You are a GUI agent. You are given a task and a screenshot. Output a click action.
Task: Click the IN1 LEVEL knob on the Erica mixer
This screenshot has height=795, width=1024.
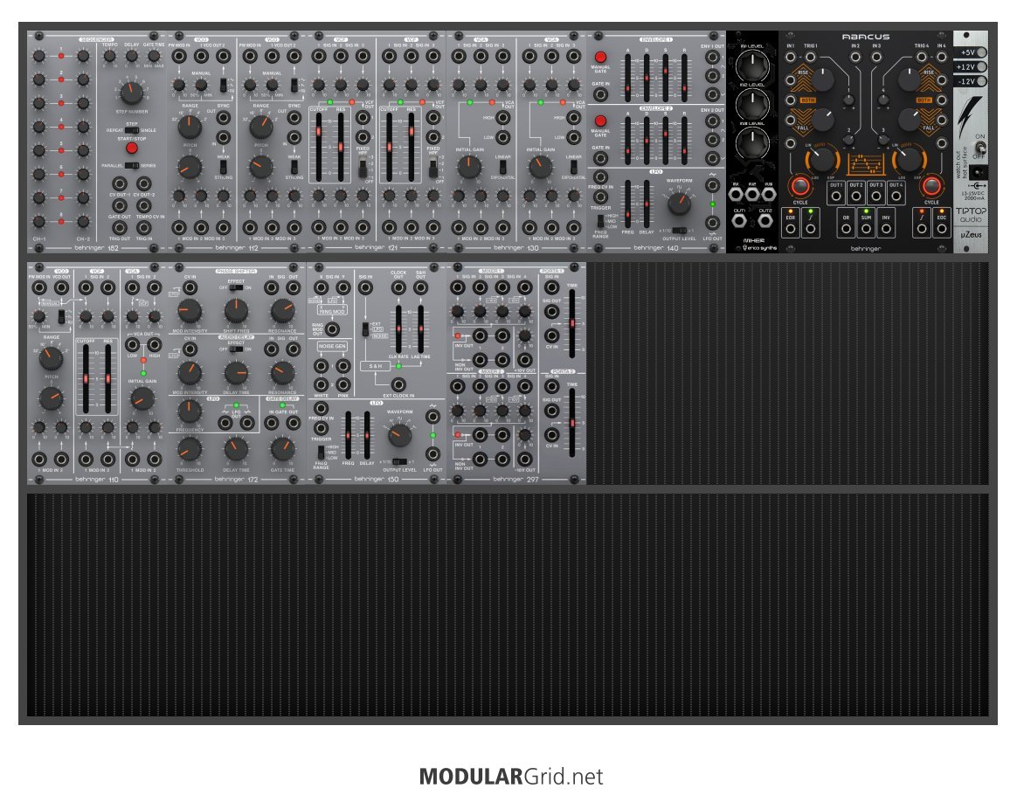click(x=752, y=66)
